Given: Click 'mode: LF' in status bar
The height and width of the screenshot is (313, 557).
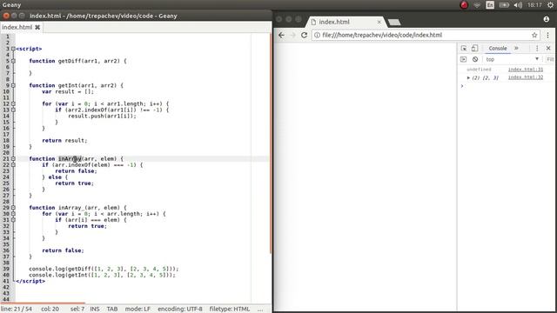Looking at the screenshot, I should (x=138, y=310).
